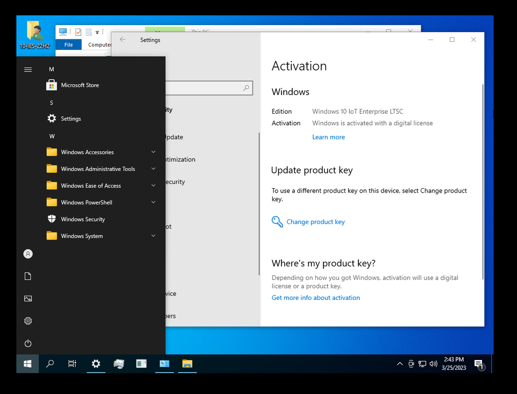This screenshot has height=394, width=517.
Task: Click the Activation page vertical scrollbar
Action: coord(483,182)
